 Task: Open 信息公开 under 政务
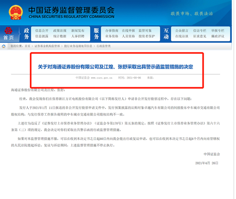tap(42, 31)
